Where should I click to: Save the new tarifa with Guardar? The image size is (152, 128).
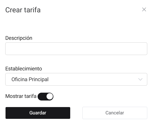pyautogui.click(x=38, y=113)
